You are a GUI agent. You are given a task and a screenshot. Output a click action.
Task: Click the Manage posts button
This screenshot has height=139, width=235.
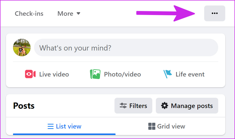[x=187, y=106]
